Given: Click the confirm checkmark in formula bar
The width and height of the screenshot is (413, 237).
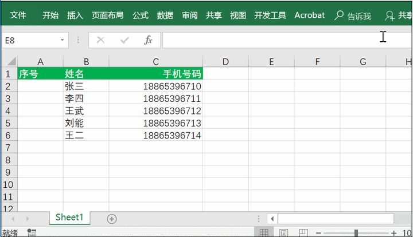Looking at the screenshot, I should pyautogui.click(x=124, y=40).
